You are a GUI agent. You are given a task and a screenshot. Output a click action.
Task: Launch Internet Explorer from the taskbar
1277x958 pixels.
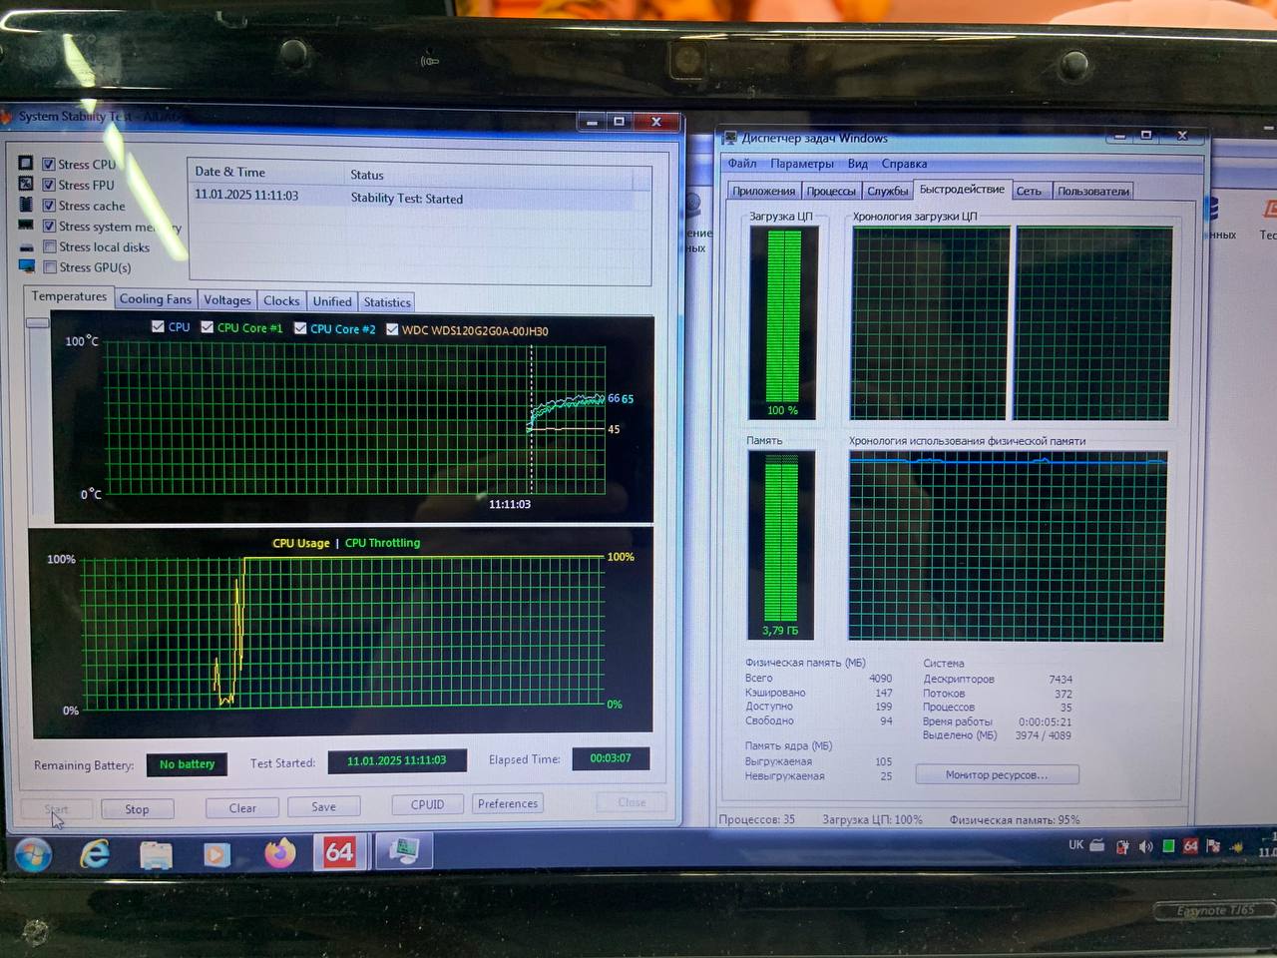95,854
